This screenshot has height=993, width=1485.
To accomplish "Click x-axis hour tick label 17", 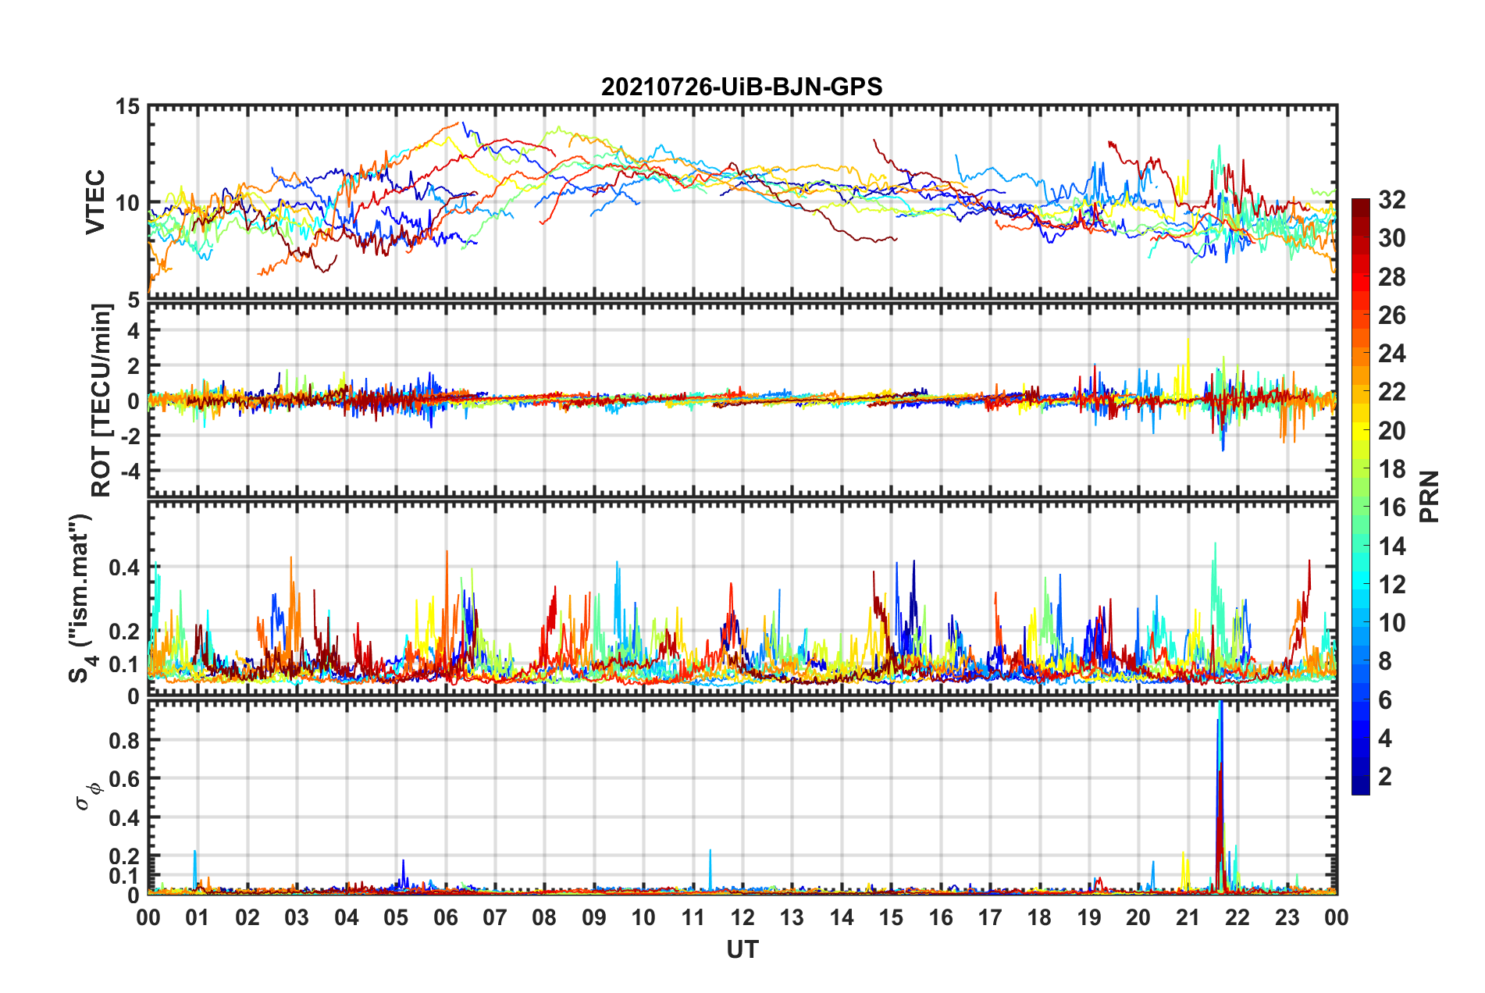I will pyautogui.click(x=990, y=917).
